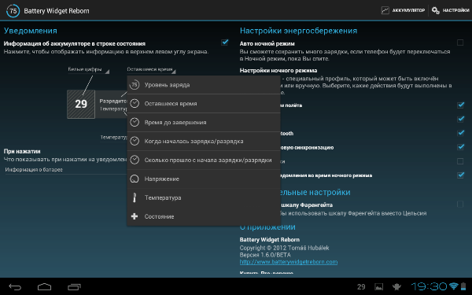Image resolution: width=472 pixels, height=295 pixels.
Task: Click the picture notification icon in status bar
Action: coord(378,287)
